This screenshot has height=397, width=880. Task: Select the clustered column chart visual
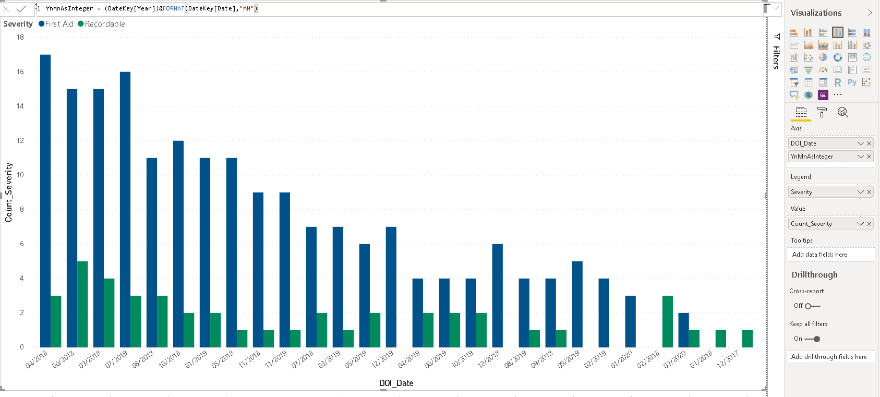pos(838,32)
